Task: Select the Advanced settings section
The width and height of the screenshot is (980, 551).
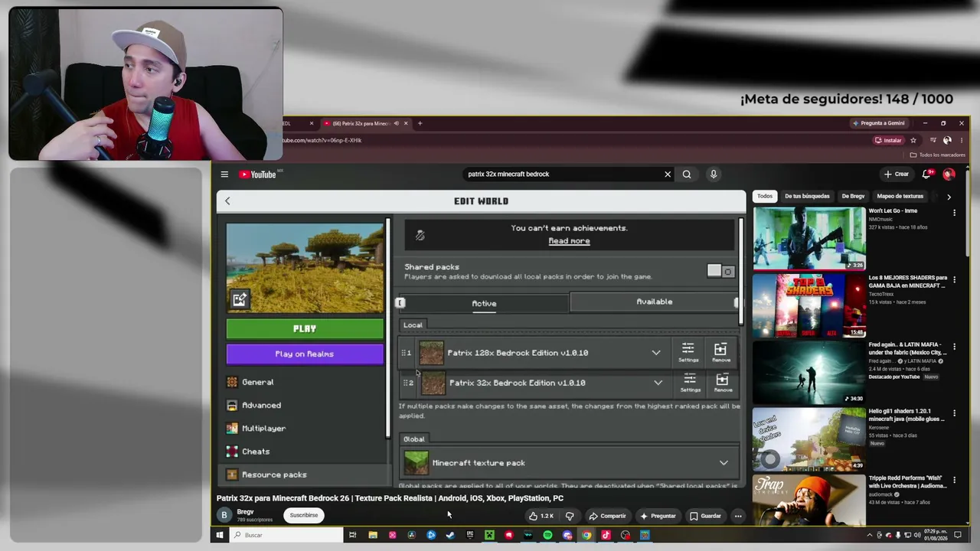Action: [305, 405]
